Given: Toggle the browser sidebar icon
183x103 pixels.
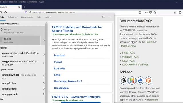Looking at the screenshot, I should [x=180, y=13].
